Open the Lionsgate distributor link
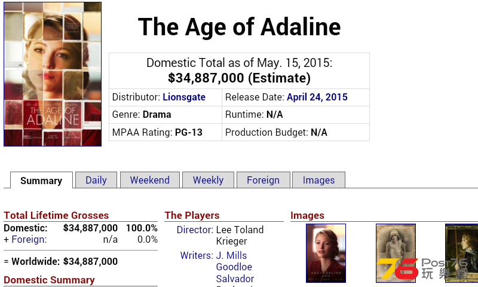 (184, 97)
